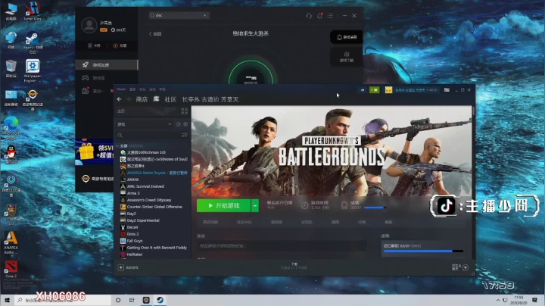This screenshot has height=306, width=545.
Task: Select Assassin's Creed Odyssey in library
Action: (145, 200)
